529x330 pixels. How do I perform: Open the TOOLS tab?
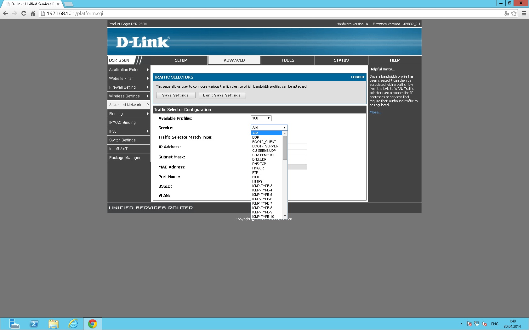click(x=288, y=60)
